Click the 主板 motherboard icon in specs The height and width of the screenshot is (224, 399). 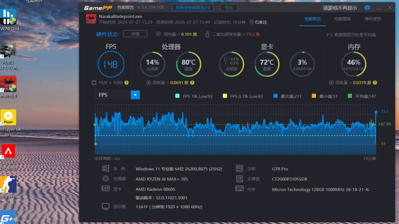[x=239, y=168]
